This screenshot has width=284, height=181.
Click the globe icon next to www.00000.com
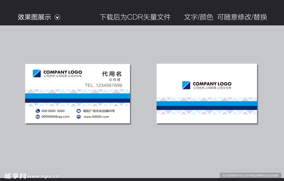click(78, 117)
